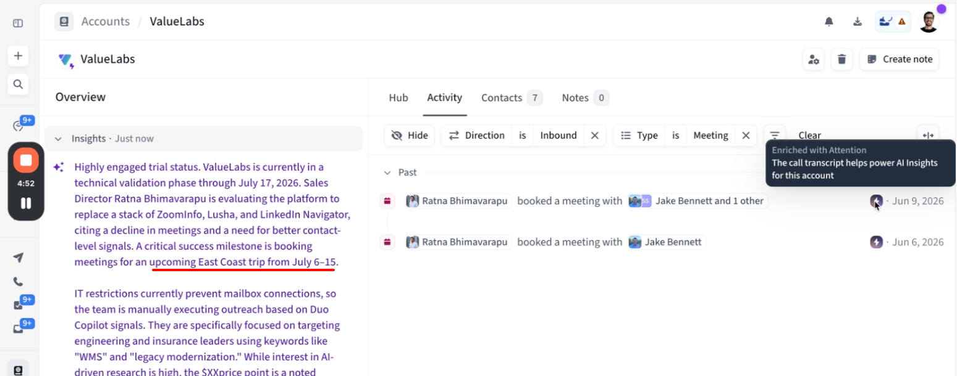
Task: Open the user profile avatar
Action: 929,22
